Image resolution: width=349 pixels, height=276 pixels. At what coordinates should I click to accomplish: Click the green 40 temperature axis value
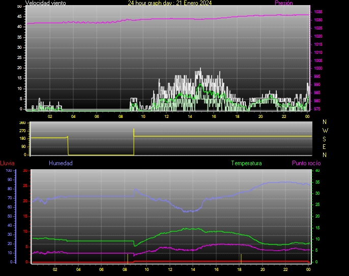317,171
